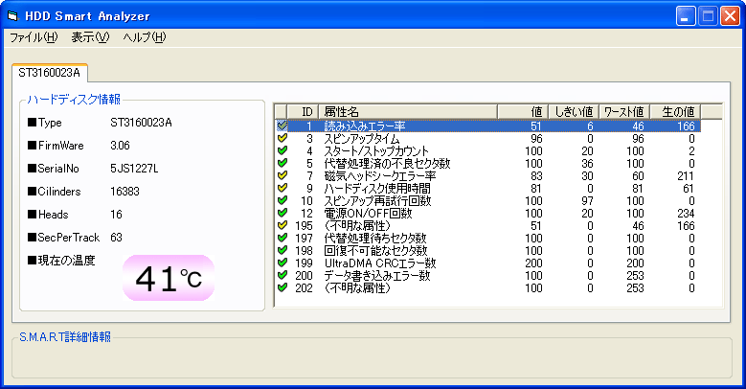746x389 pixels.
Task: Click the yellow check icon for スピンアップタイム
Action: (283, 138)
